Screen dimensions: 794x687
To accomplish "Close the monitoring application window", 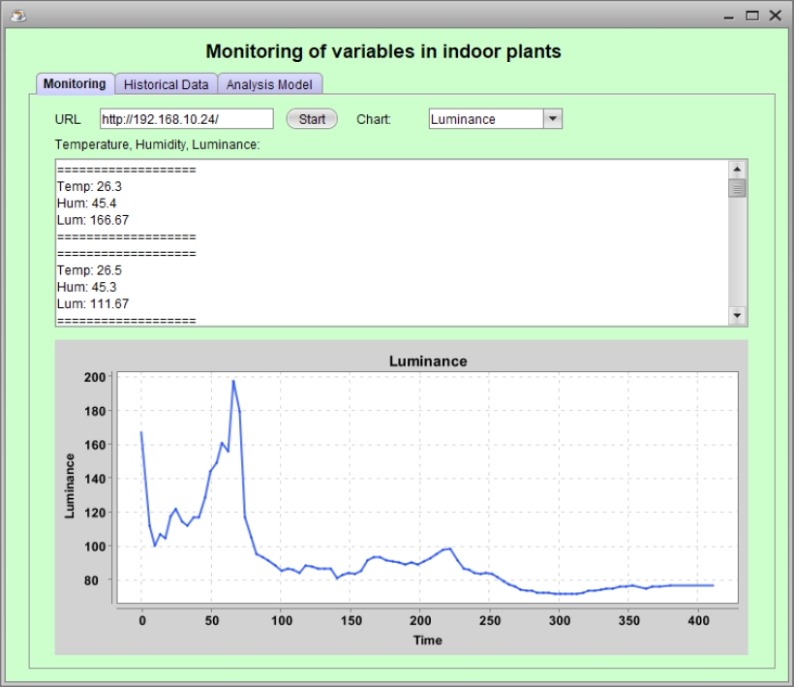I will 775,16.
